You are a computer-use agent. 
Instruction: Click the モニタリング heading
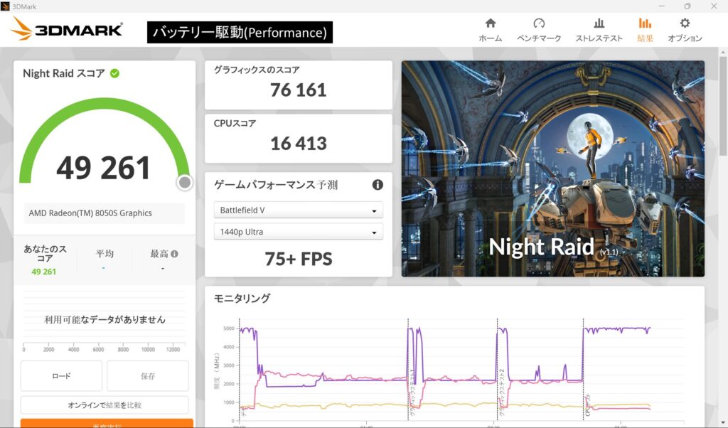click(x=242, y=299)
